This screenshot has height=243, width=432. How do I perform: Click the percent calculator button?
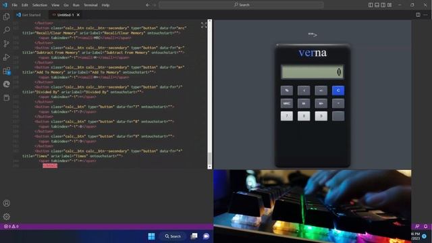(x=287, y=90)
